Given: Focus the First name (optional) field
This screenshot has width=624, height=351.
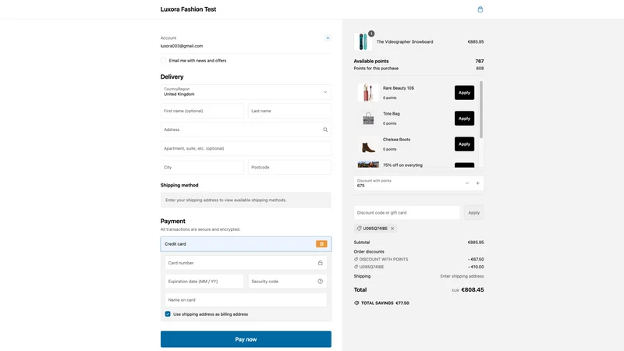Looking at the screenshot, I should (x=202, y=111).
